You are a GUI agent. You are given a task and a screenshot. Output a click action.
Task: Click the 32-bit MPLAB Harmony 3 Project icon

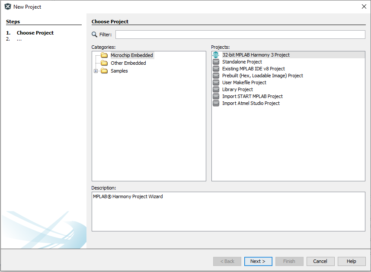(x=216, y=54)
